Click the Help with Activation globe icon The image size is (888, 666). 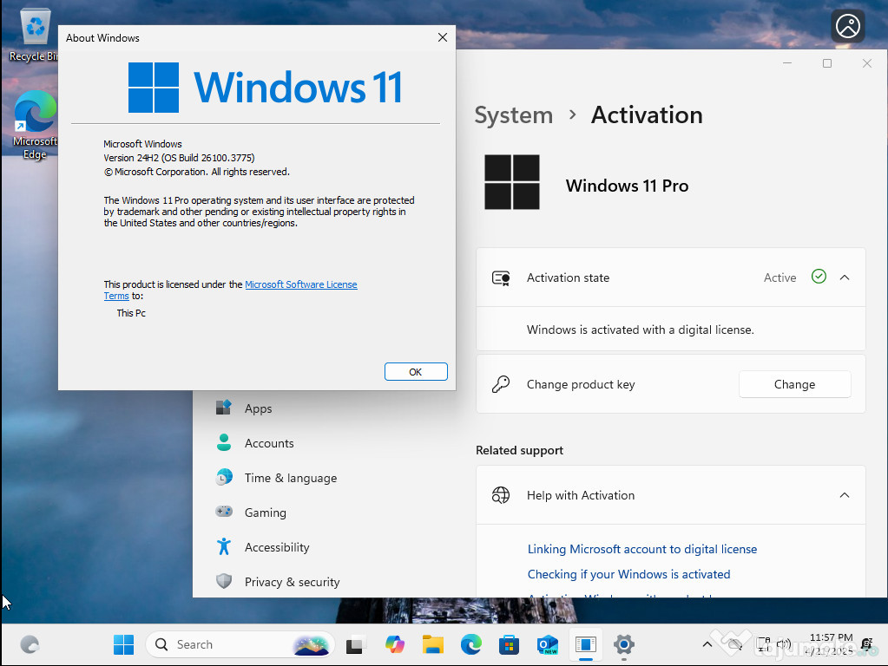tap(501, 495)
